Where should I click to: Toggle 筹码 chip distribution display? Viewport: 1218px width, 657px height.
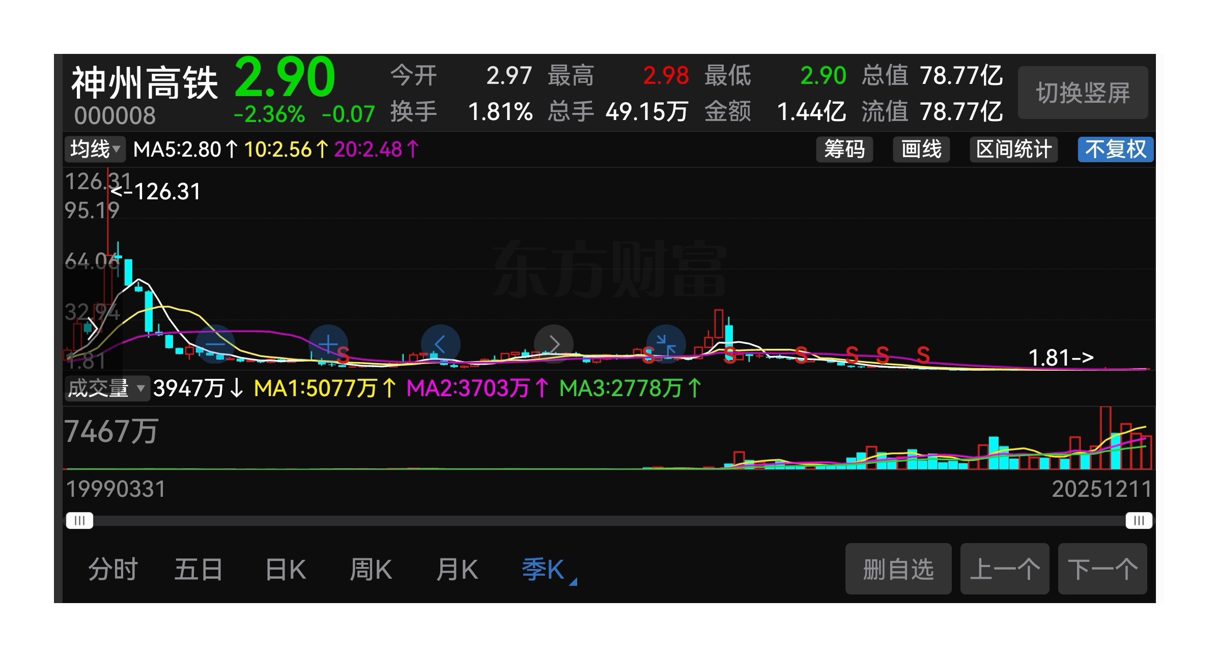[844, 150]
